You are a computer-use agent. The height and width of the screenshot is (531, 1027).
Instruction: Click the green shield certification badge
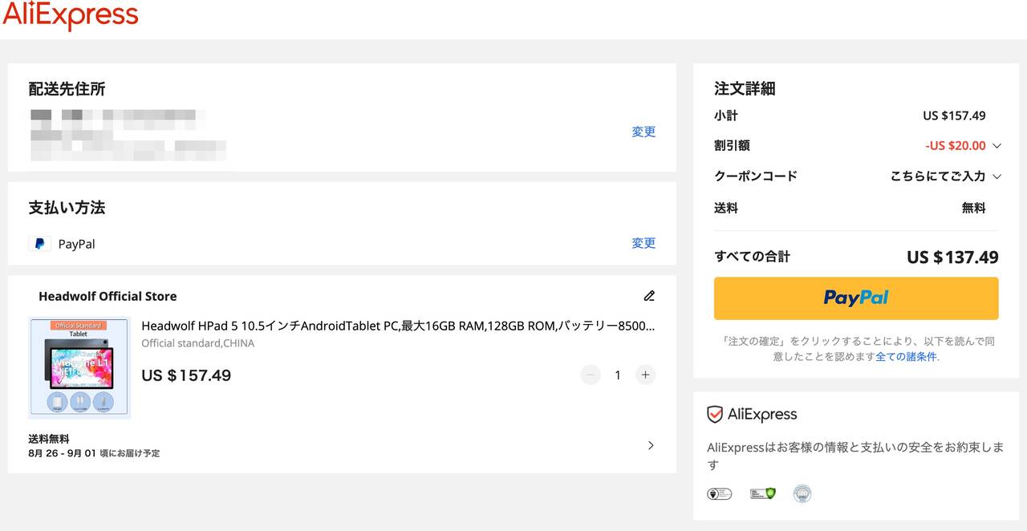click(x=762, y=494)
